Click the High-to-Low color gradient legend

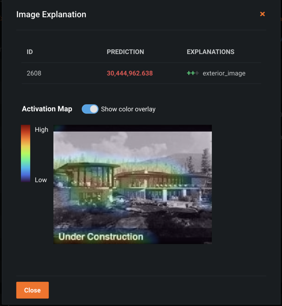tap(26, 153)
